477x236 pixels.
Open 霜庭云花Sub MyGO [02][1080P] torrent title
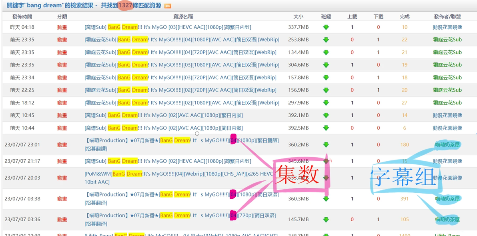click(x=182, y=103)
